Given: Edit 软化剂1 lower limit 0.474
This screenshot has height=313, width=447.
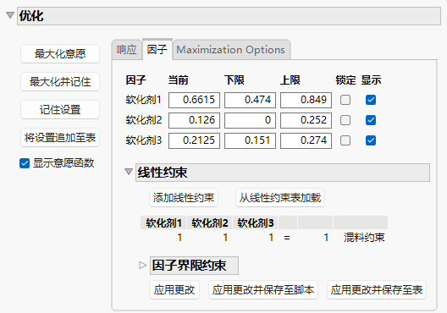Looking at the screenshot, I should tap(250, 100).
